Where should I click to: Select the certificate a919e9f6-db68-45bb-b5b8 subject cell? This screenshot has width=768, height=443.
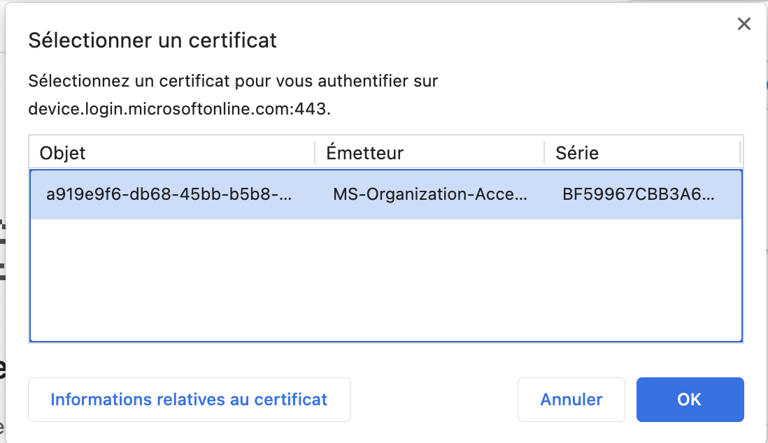click(169, 194)
